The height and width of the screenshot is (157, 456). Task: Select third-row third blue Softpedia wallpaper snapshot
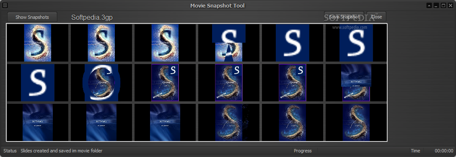point(165,122)
